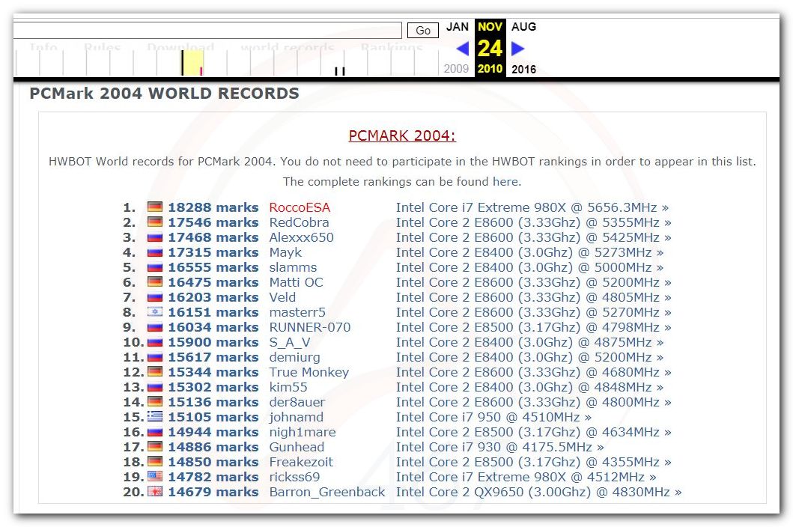Viewport: 793px width, 527px height.
Task: Click Russian flag beside RUNNER-070
Action: 155,326
